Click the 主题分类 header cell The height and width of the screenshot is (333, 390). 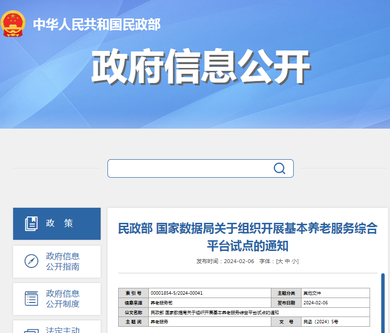(286, 293)
